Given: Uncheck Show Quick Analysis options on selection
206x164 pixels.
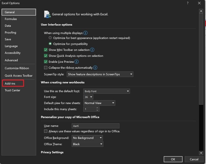Looking at the screenshot, I should 46,56.
